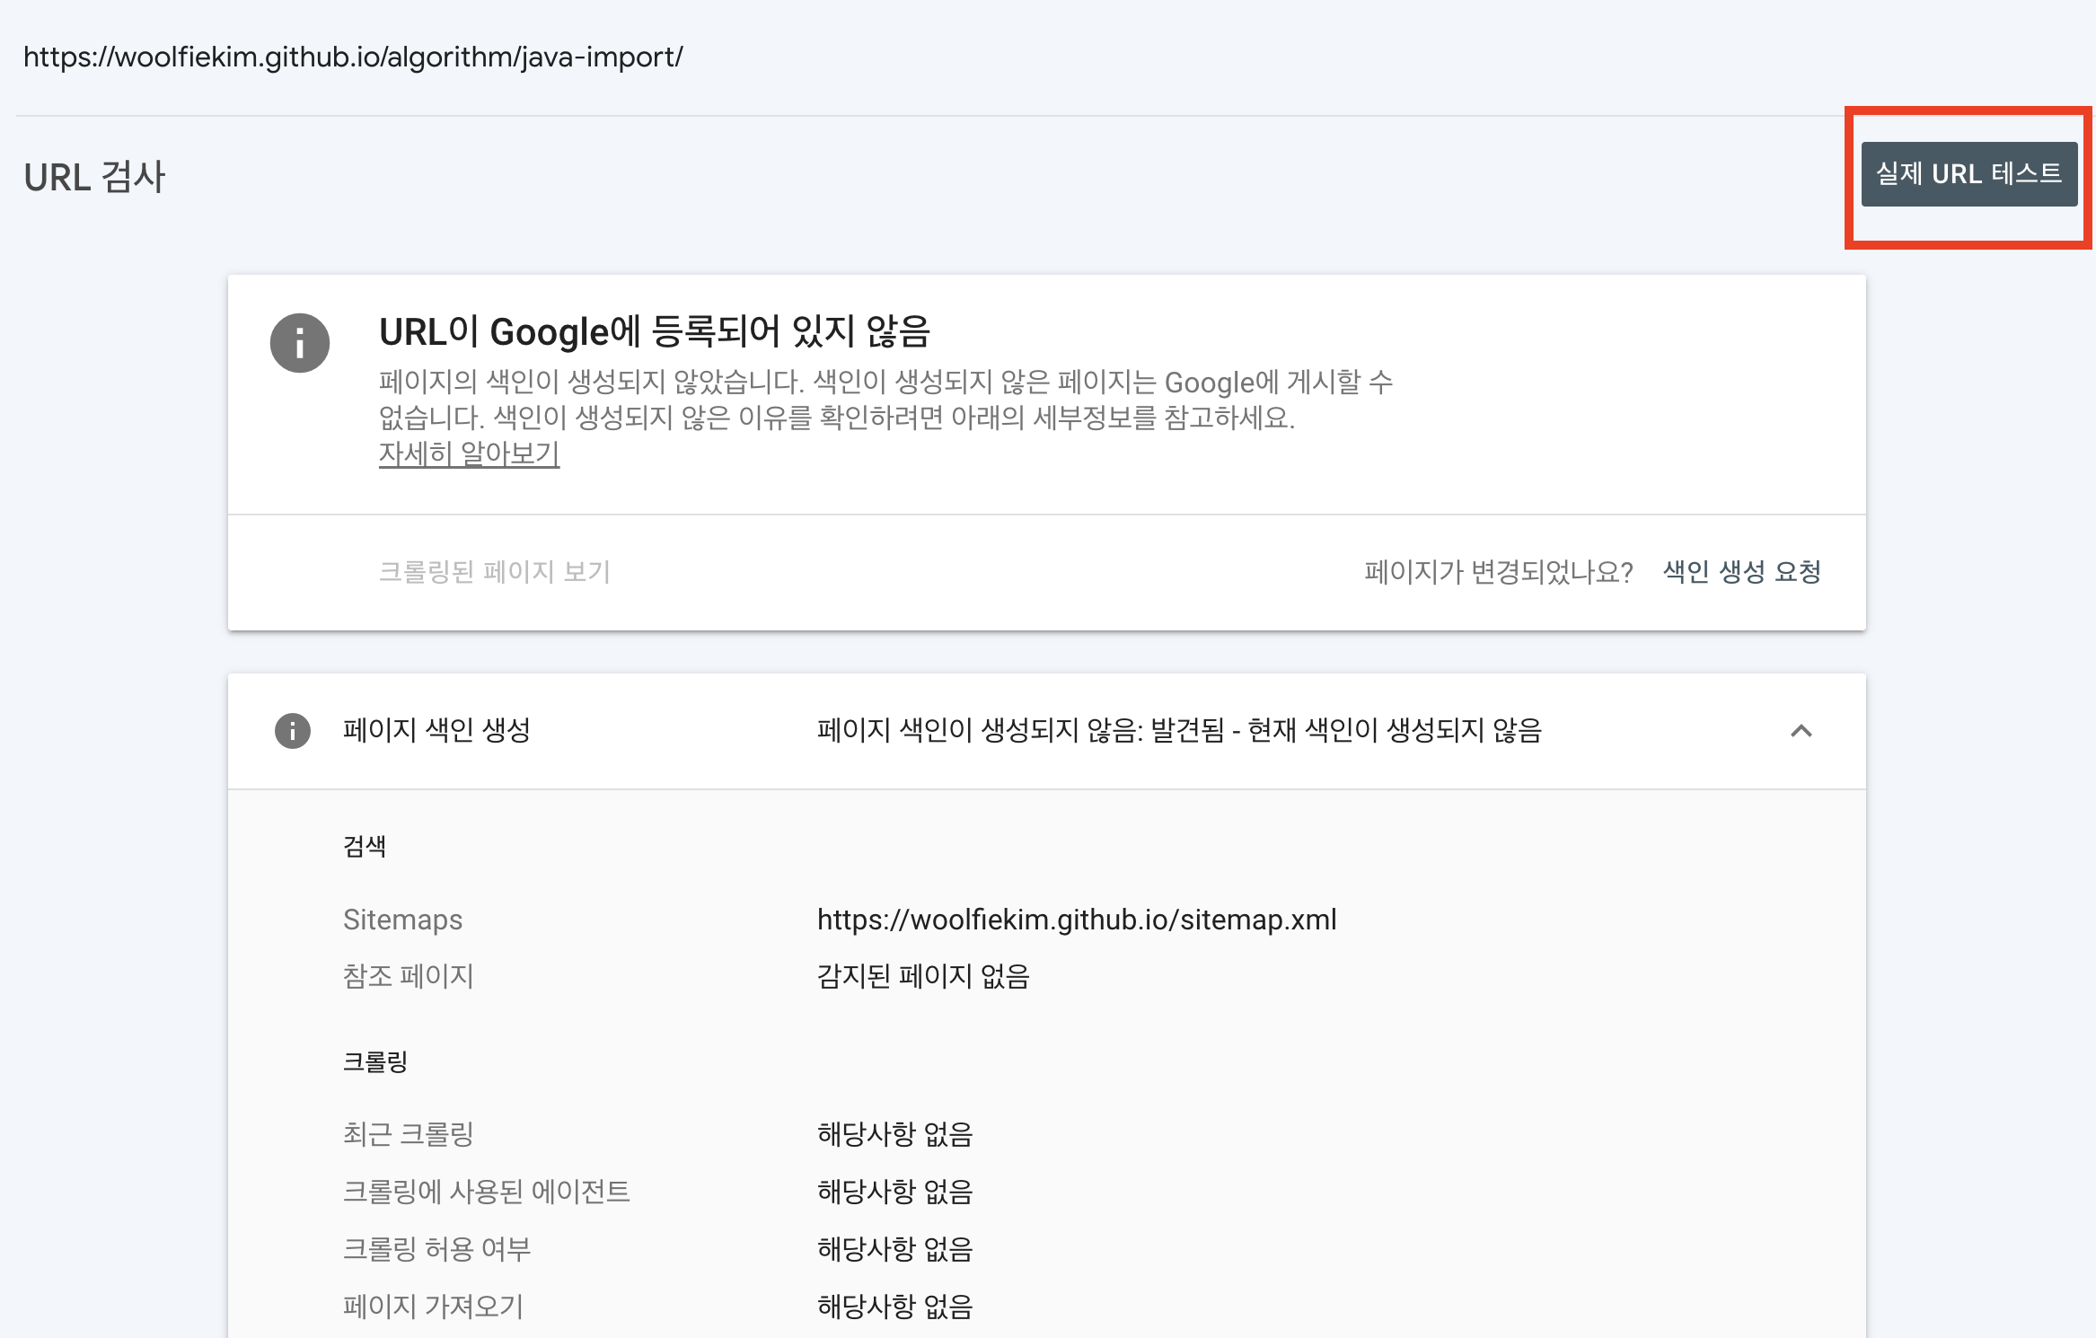Click the sitemap.xml URL value

[x=1076, y=920]
